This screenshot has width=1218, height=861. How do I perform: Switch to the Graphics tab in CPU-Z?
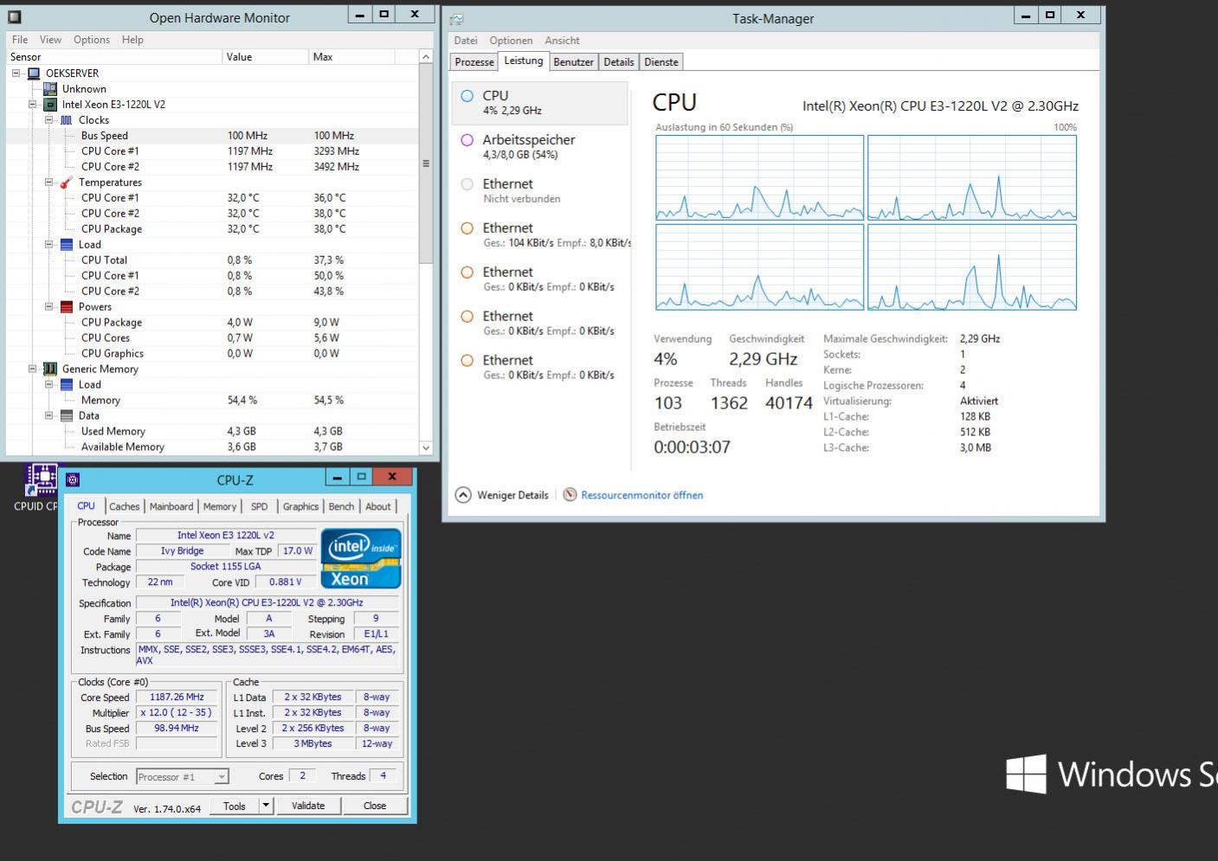click(x=300, y=507)
